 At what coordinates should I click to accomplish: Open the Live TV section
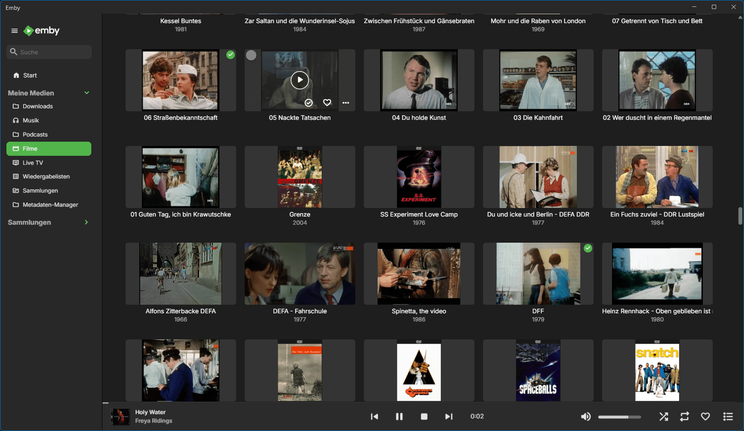point(33,163)
